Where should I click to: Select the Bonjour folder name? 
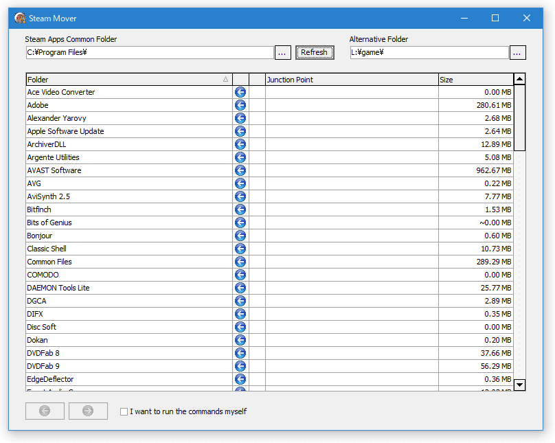pyautogui.click(x=40, y=236)
